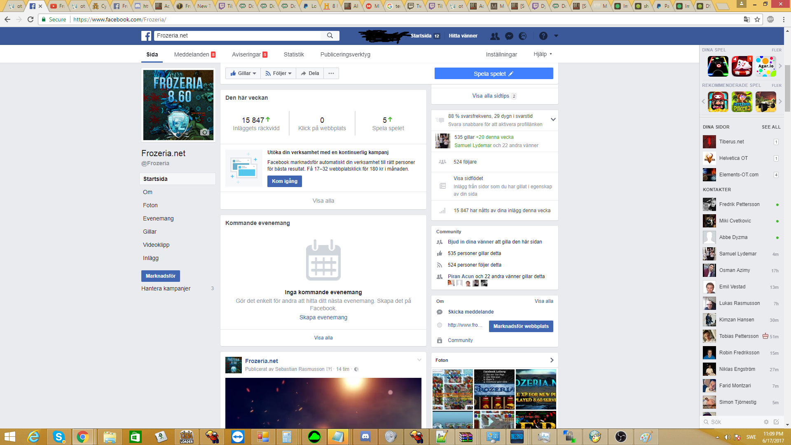Click the Facebook logo icon
Viewport: 791px width, 445px height.
[146, 36]
